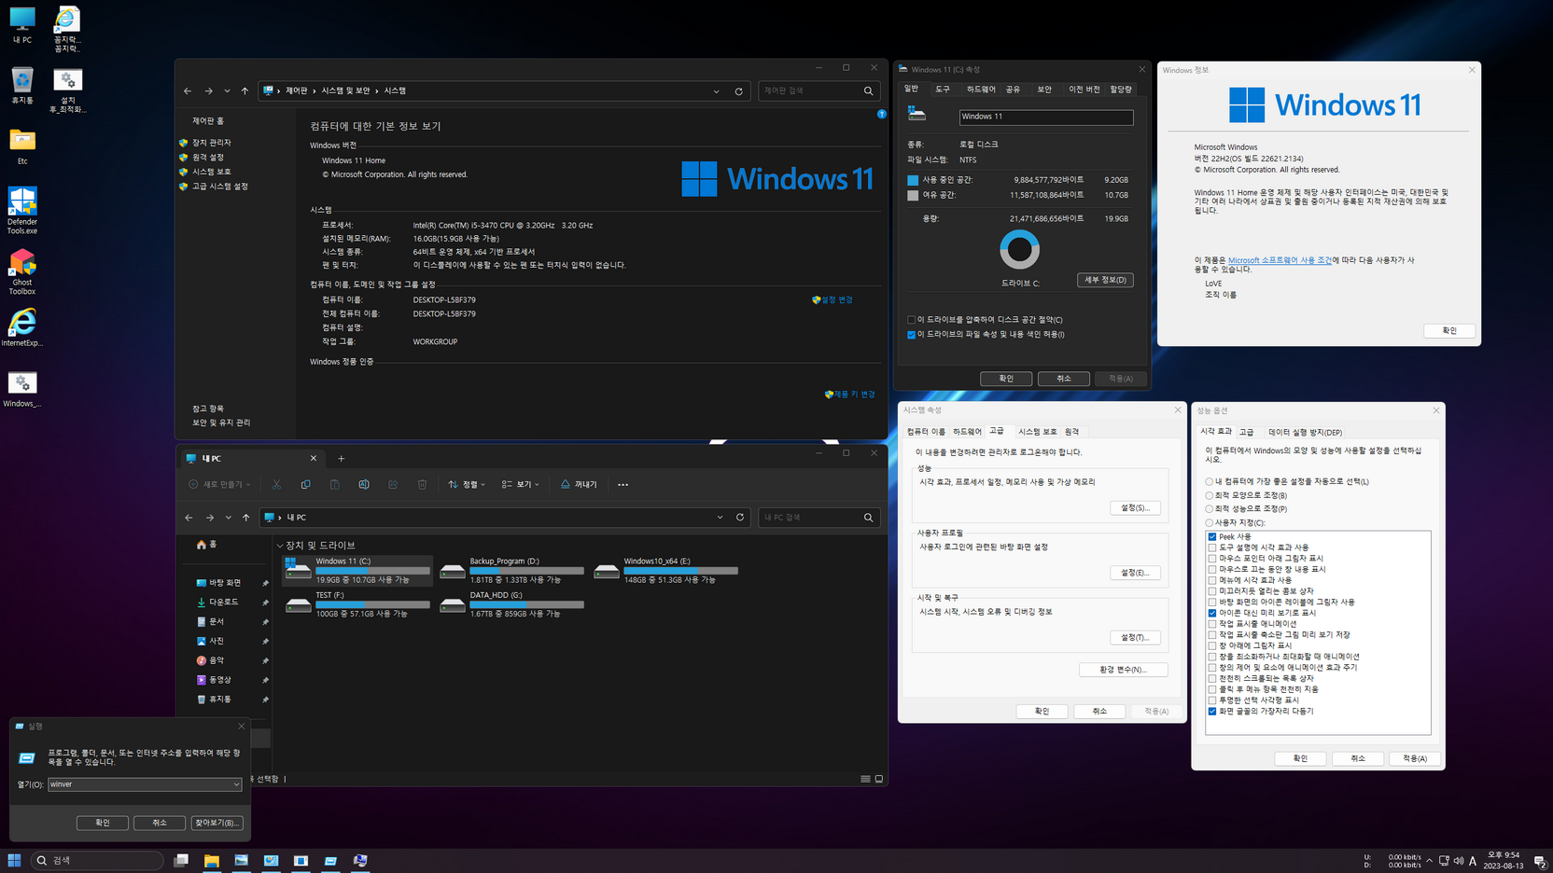Open the 보안 tab in drive properties
The width and height of the screenshot is (1553, 873).
pos(1044,90)
